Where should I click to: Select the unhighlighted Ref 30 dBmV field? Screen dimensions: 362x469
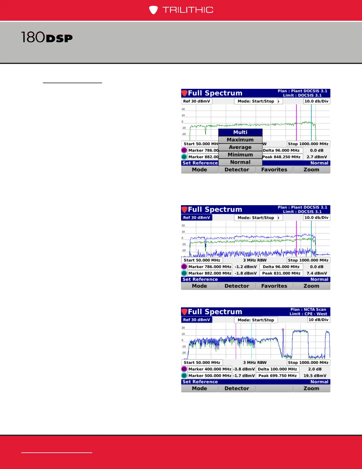[197, 101]
